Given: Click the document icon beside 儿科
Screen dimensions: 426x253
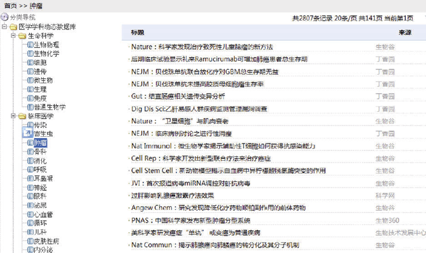Looking at the screenshot, I should tap(30, 232).
